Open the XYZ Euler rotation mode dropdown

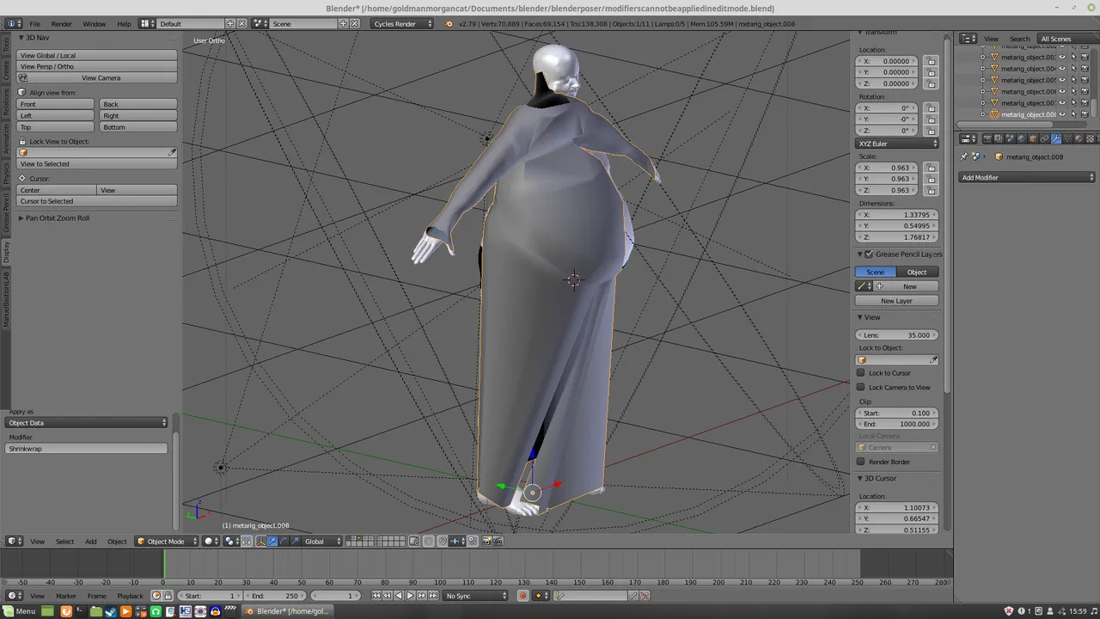tap(897, 144)
